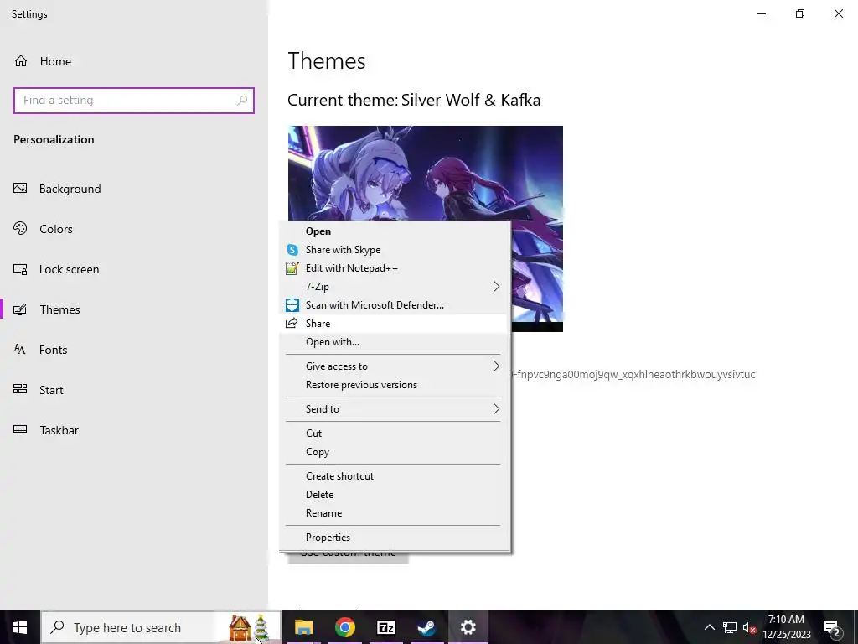Expand the Give access to submenu
This screenshot has width=858, height=644.
395,366
